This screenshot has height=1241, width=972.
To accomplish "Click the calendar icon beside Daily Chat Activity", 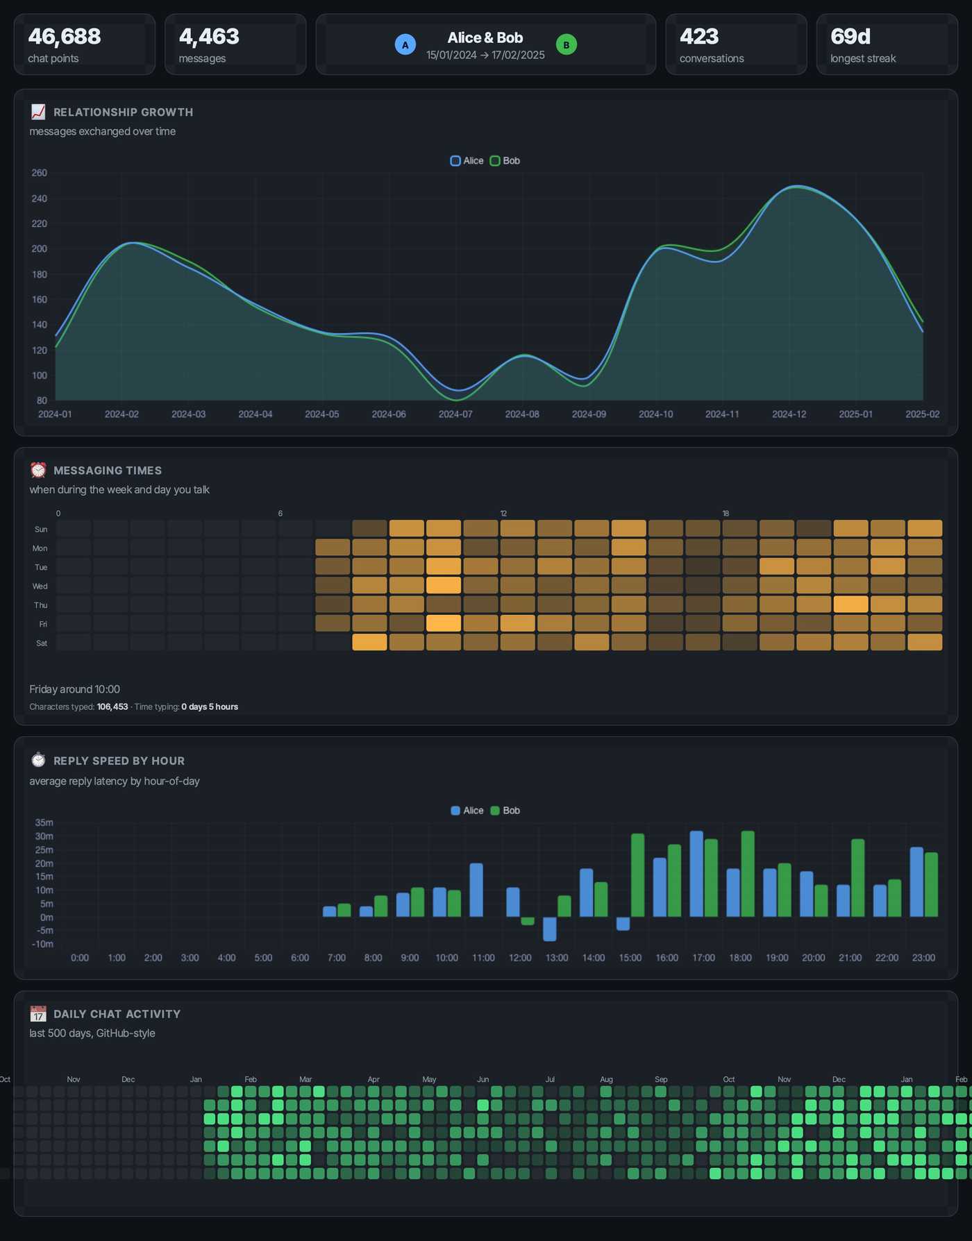I will click(38, 1014).
